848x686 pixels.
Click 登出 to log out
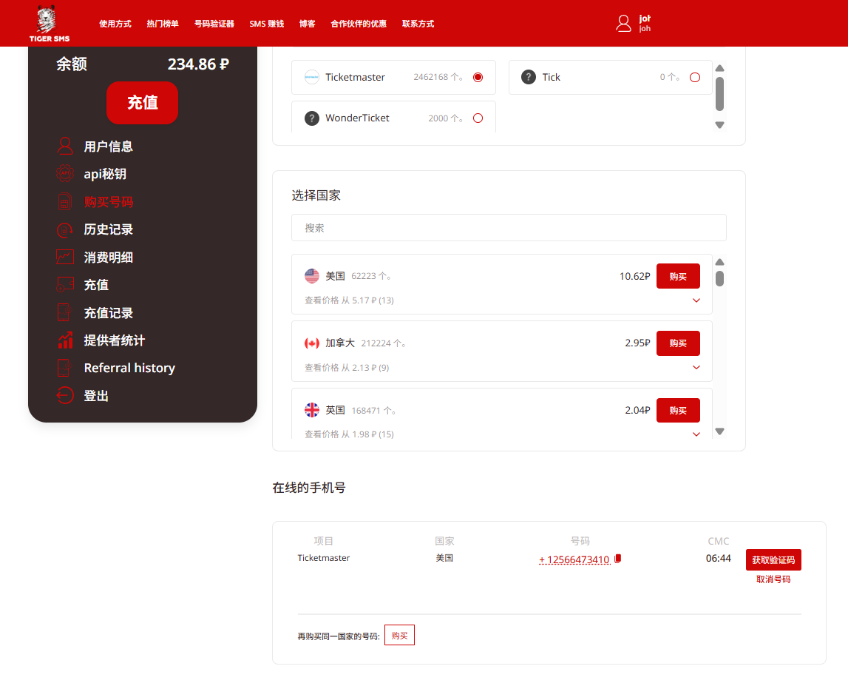95,396
